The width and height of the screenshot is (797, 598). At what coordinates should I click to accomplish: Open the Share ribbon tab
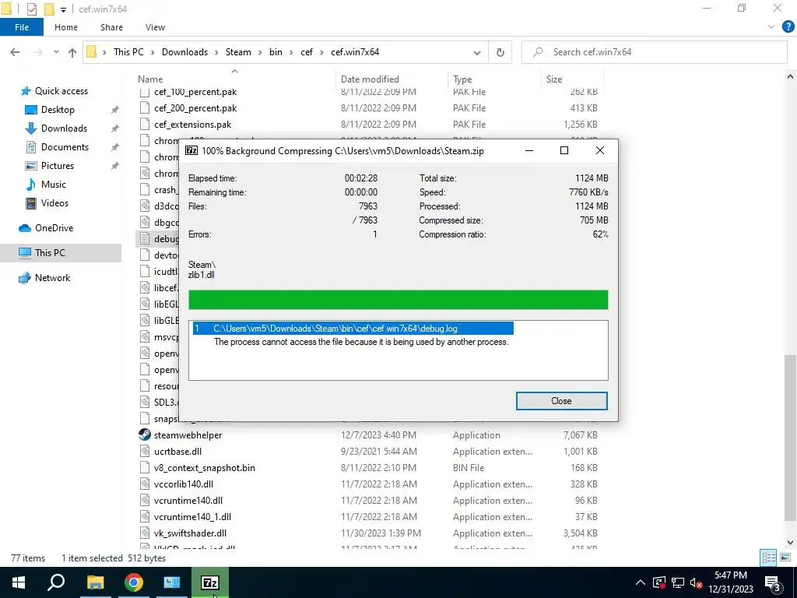[111, 27]
